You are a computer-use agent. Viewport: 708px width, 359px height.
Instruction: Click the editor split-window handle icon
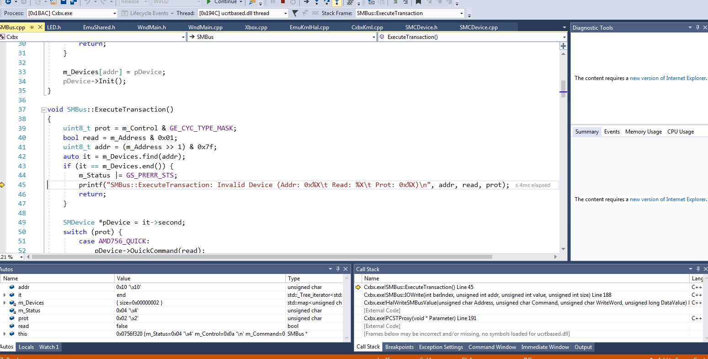click(x=563, y=46)
